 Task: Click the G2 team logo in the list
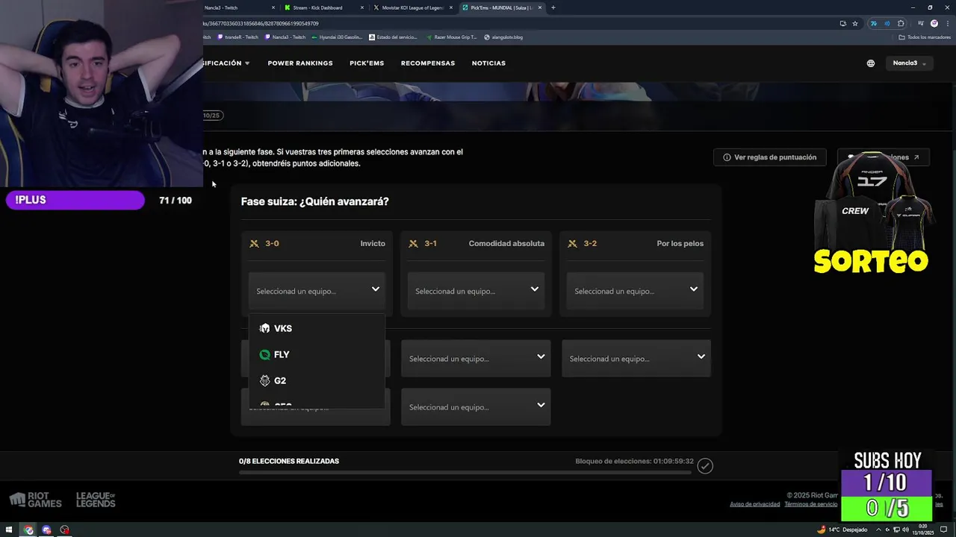click(x=264, y=380)
